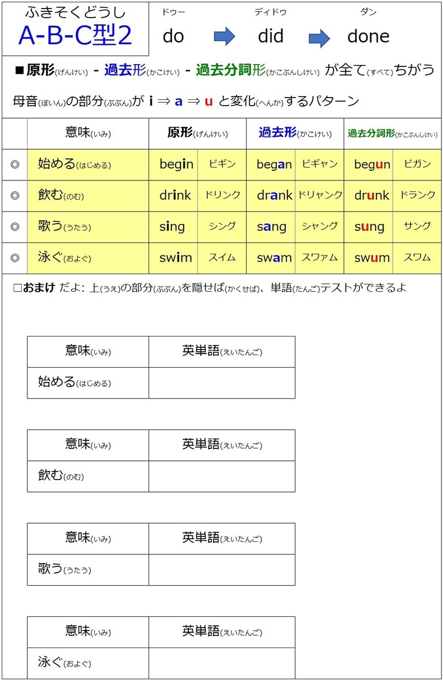Click the blue arrow between do and did
The height and width of the screenshot is (681, 443).
225,37
